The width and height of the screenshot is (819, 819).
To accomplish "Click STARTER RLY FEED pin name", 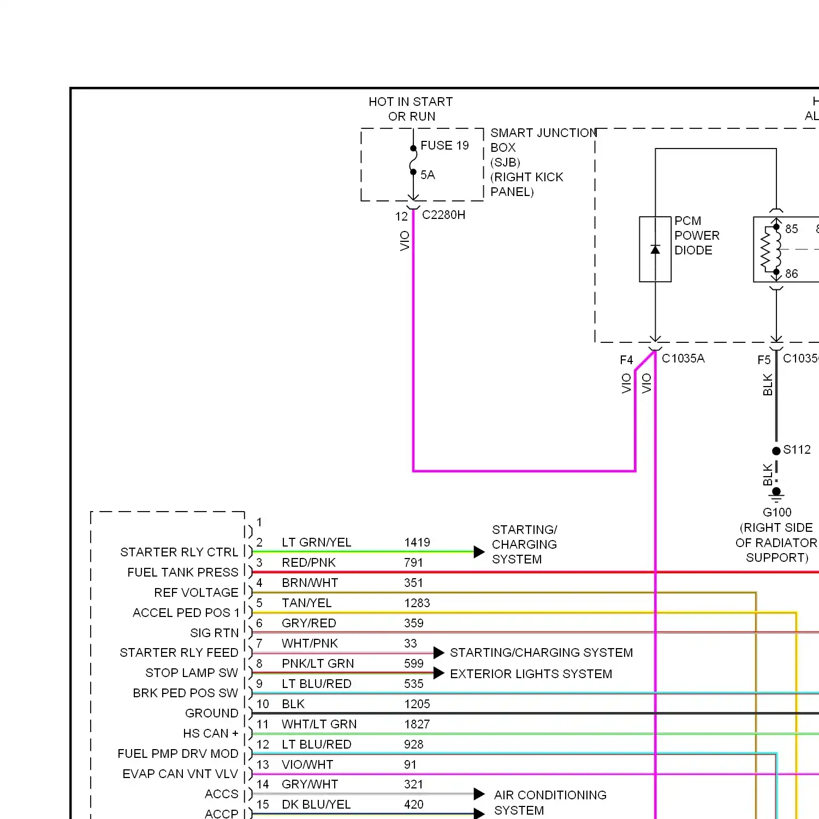I will pos(179,653).
